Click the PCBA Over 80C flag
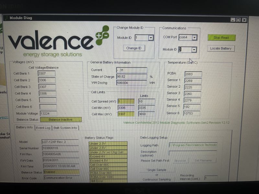 click(109, 173)
